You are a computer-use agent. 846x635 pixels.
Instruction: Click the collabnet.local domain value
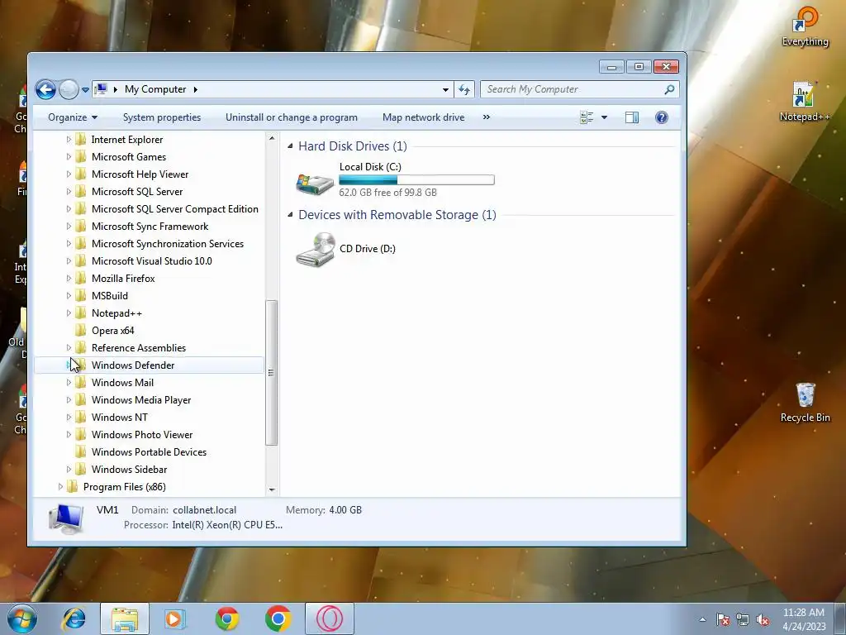tap(205, 509)
